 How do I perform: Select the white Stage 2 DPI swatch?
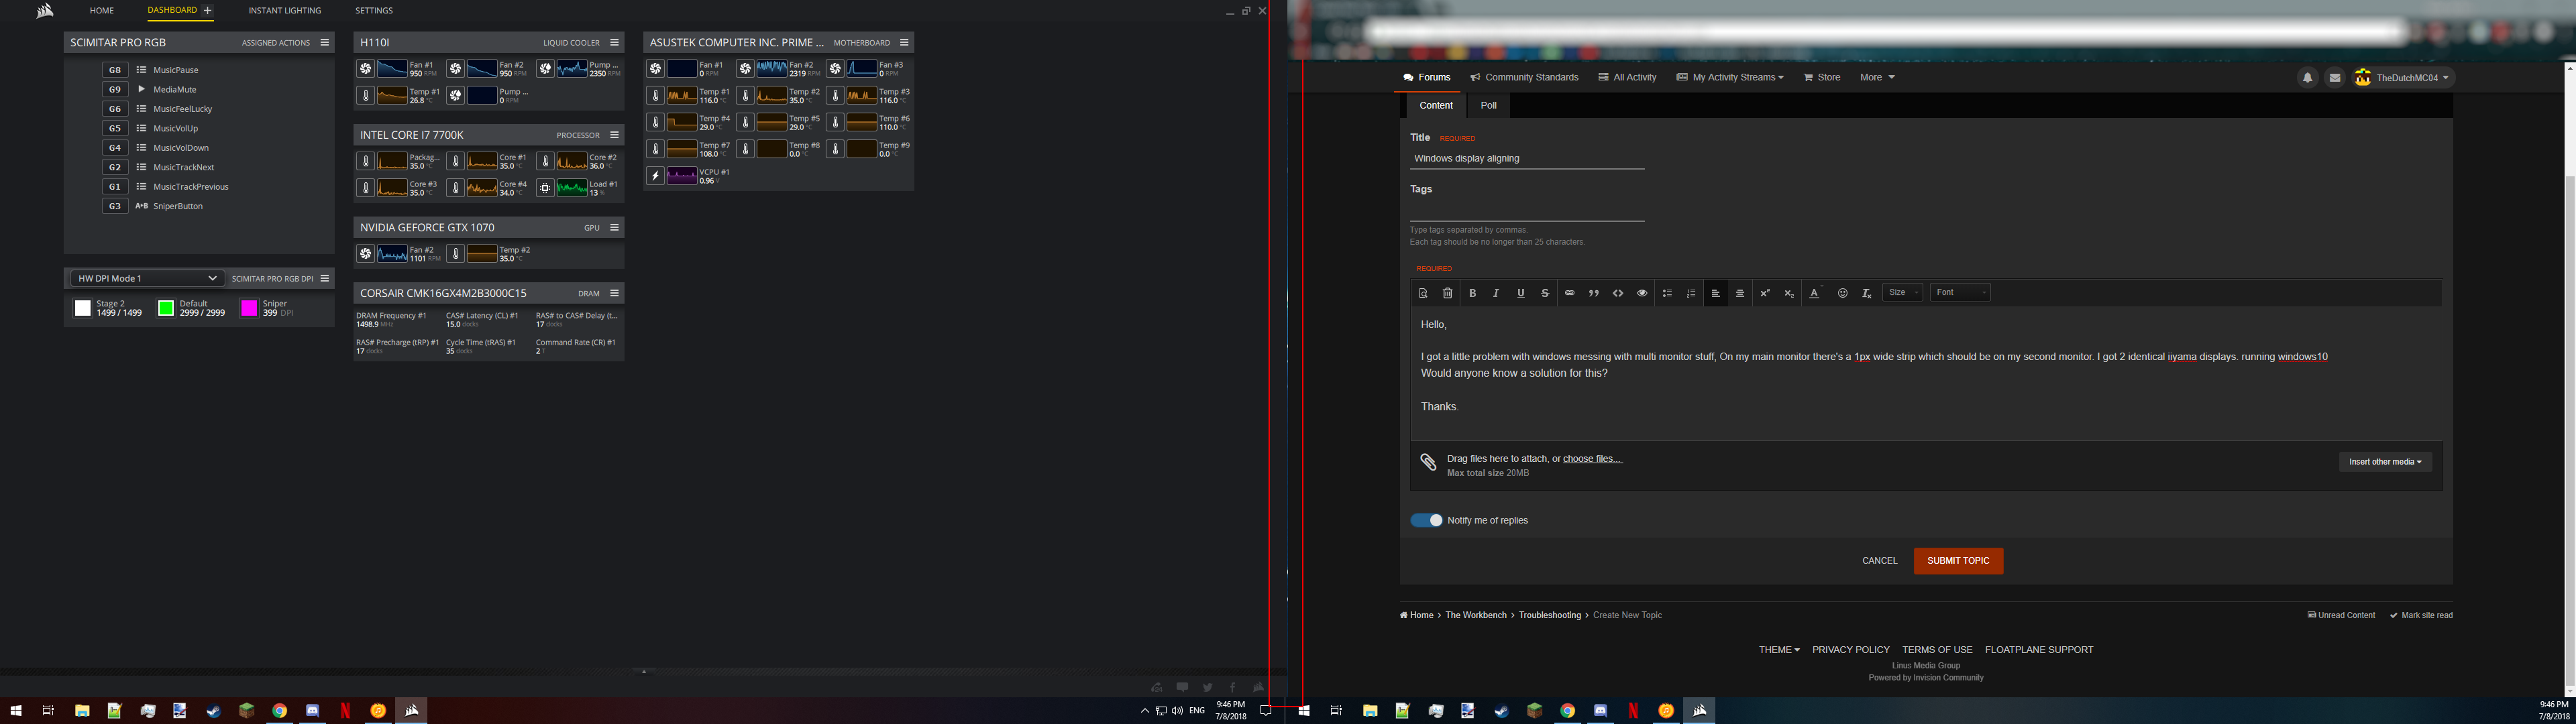(83, 308)
